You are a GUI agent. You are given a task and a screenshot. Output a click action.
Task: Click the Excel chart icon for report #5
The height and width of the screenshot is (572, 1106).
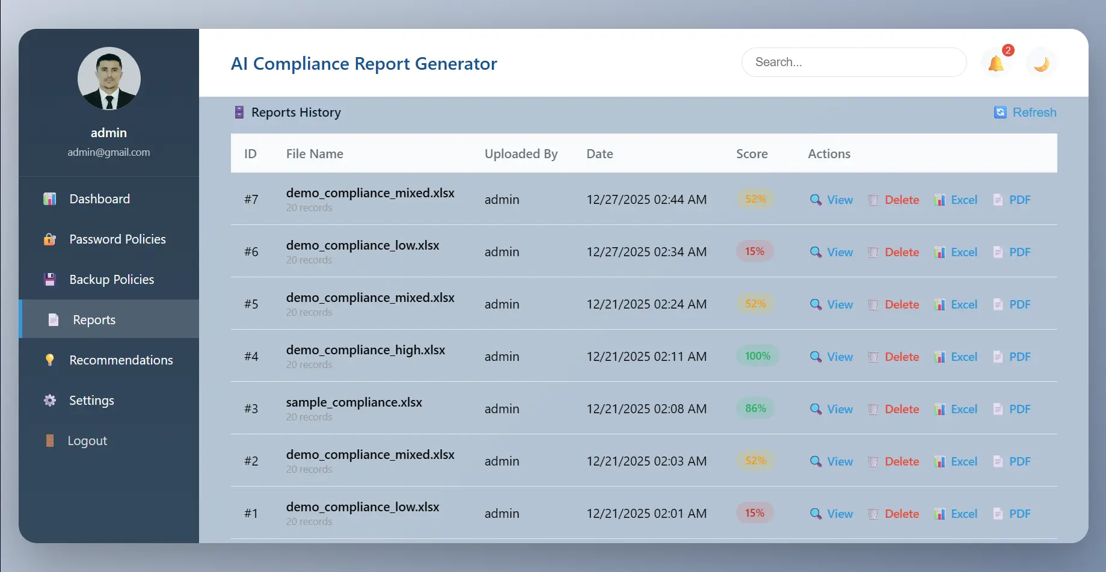click(x=939, y=304)
